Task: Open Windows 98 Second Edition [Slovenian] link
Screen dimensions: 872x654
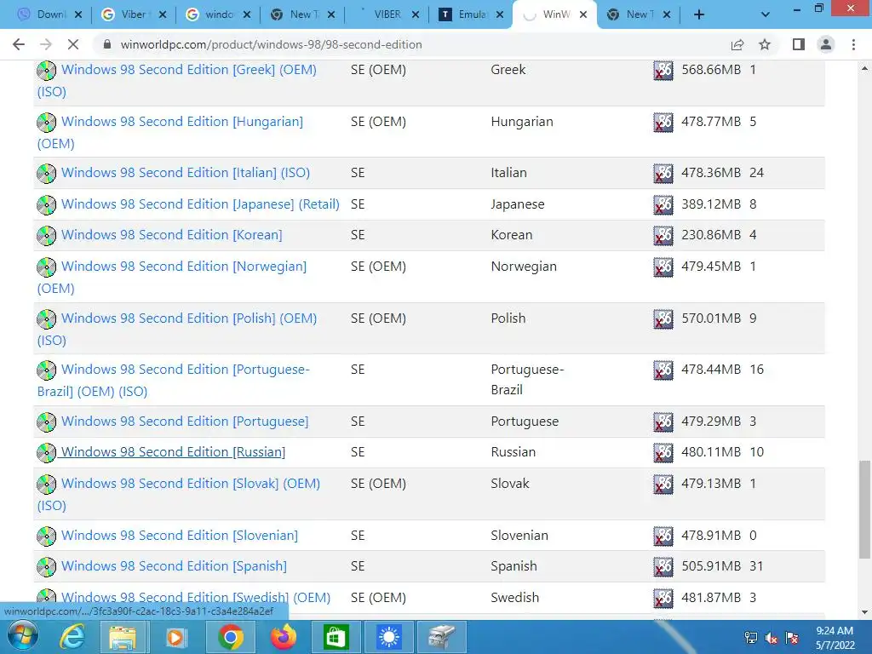Action: pos(180,535)
